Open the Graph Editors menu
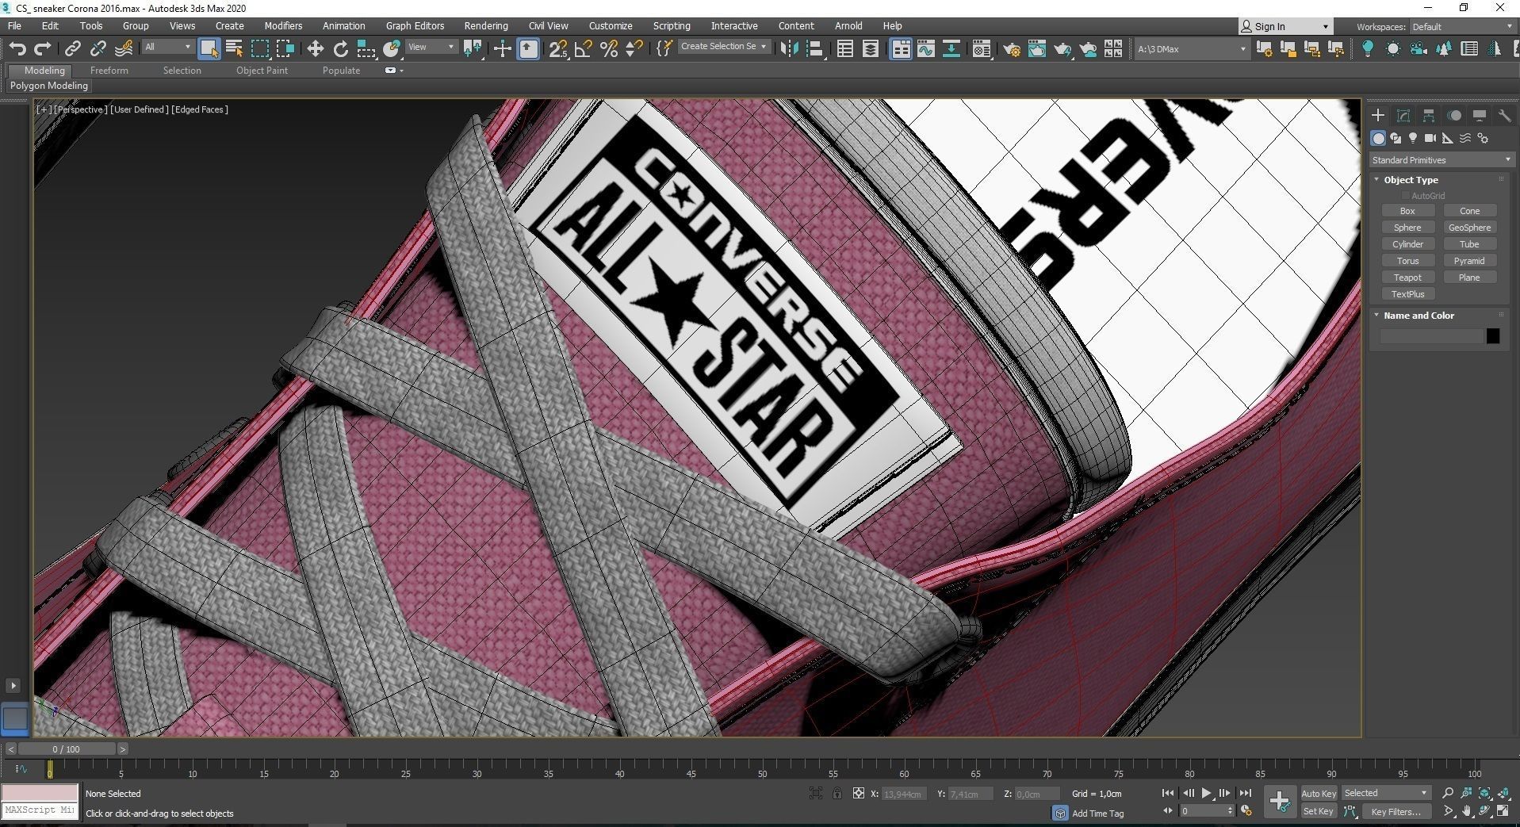The width and height of the screenshot is (1520, 827). tap(415, 26)
